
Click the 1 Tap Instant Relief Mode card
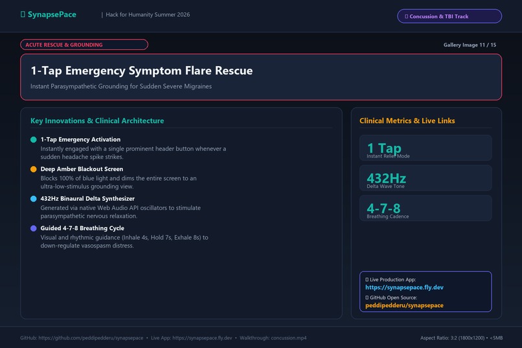(x=426, y=148)
